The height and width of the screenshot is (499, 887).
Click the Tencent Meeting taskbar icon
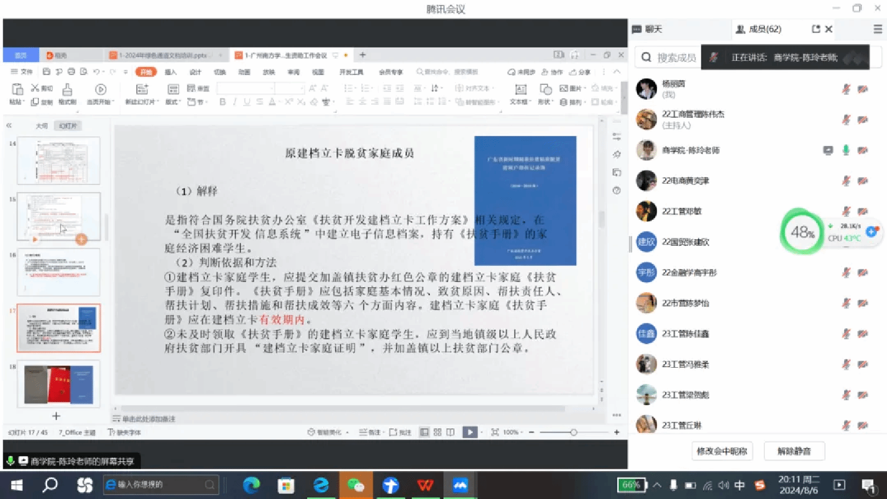pyautogui.click(x=460, y=485)
